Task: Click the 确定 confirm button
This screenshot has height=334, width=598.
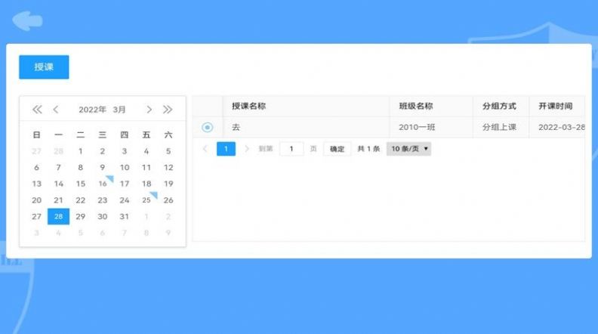Action: 338,149
